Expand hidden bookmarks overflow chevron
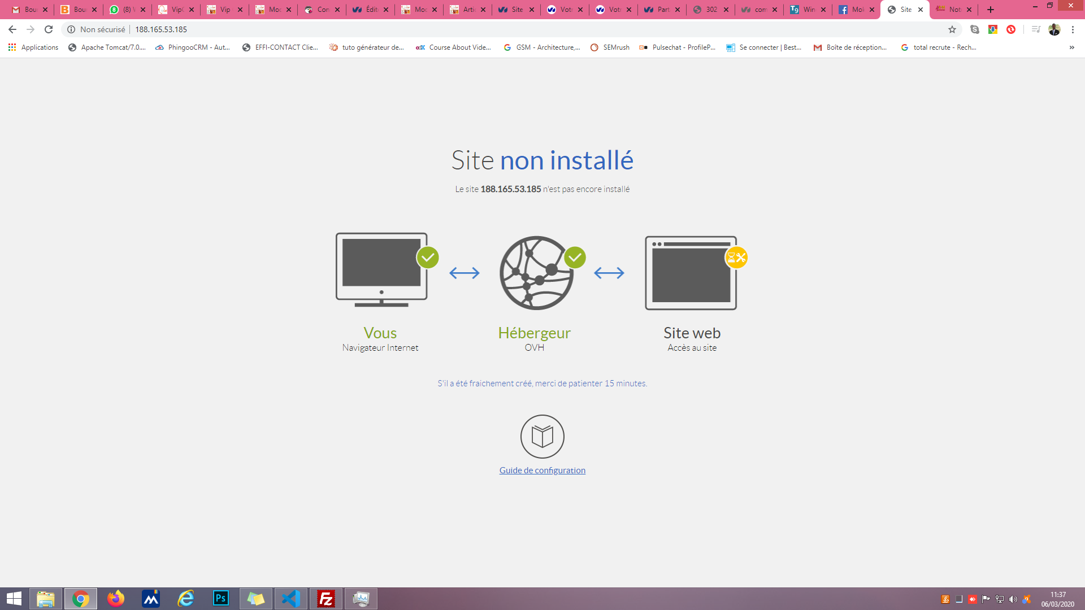The image size is (1085, 610). click(1071, 47)
